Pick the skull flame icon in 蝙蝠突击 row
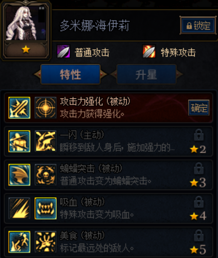 46,175
